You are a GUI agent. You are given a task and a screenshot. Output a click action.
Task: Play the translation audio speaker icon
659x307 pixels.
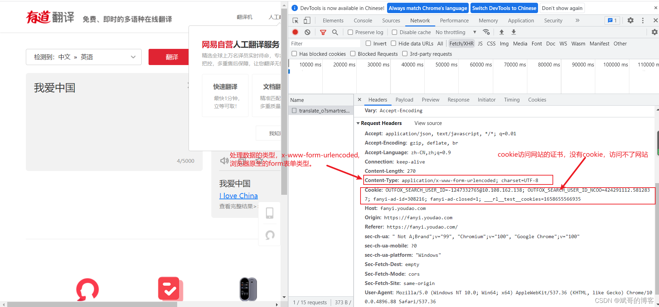point(224,161)
